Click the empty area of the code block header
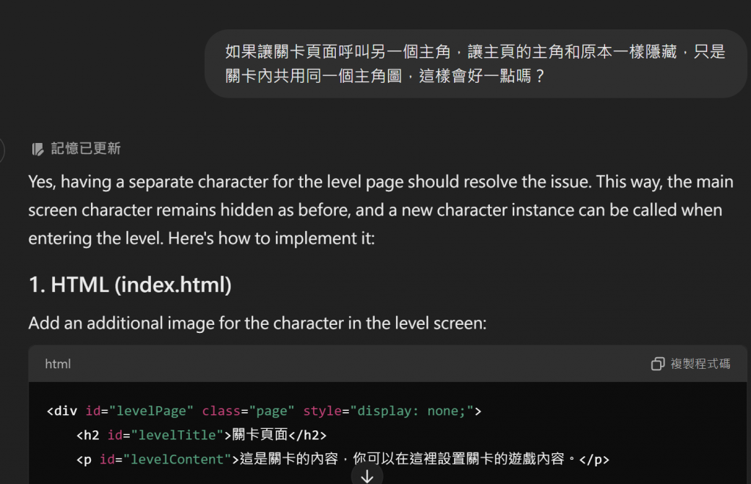 359,364
